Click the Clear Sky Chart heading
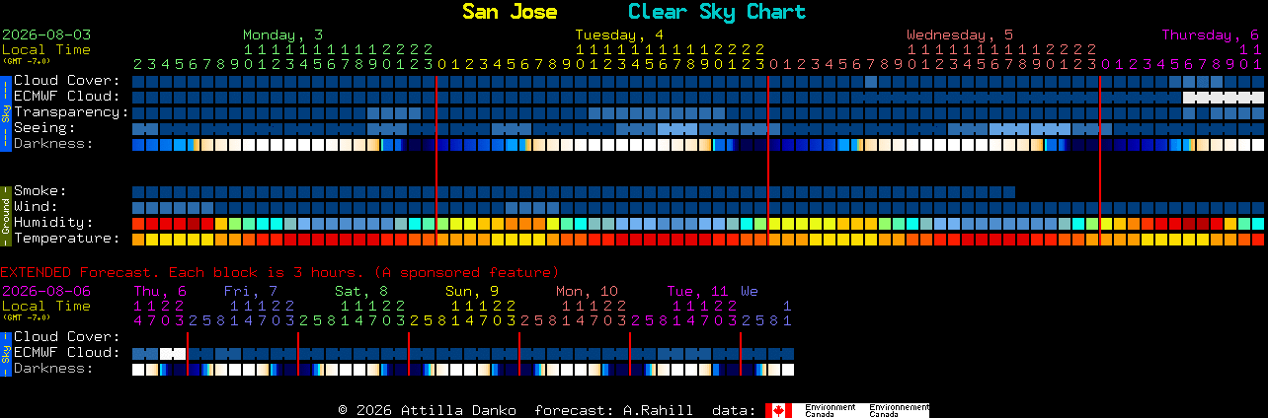 coord(717,12)
